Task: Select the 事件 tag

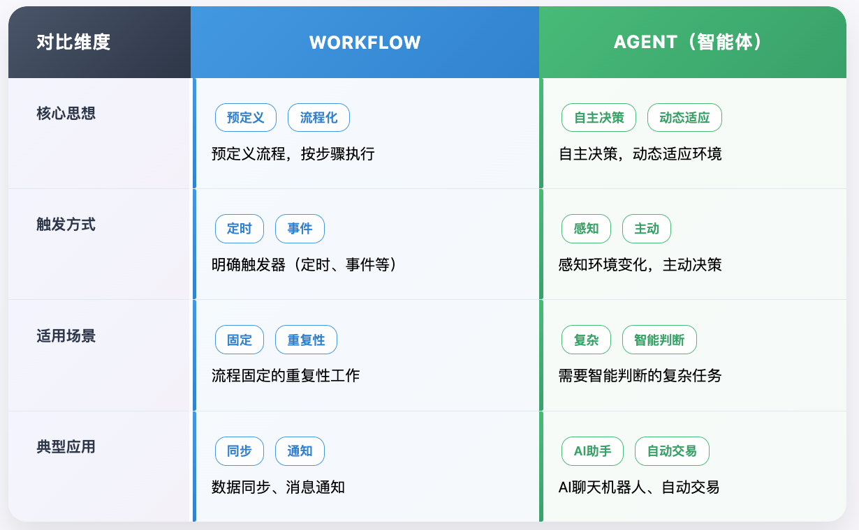Action: [300, 229]
